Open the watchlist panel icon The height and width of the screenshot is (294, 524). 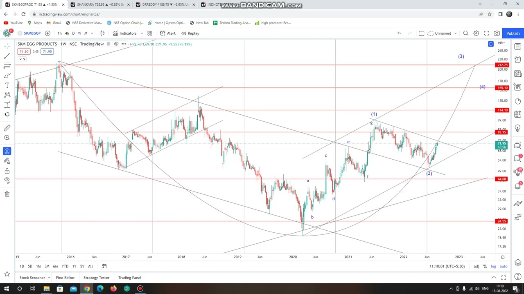click(518, 46)
